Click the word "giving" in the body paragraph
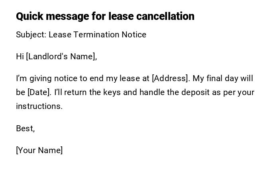The height and width of the screenshot is (175, 279). (x=41, y=78)
